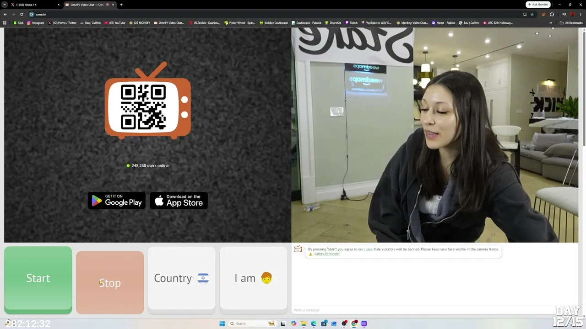The width and height of the screenshot is (586, 329).
Task: Open the Home - Roblox bookmark
Action: (444, 23)
